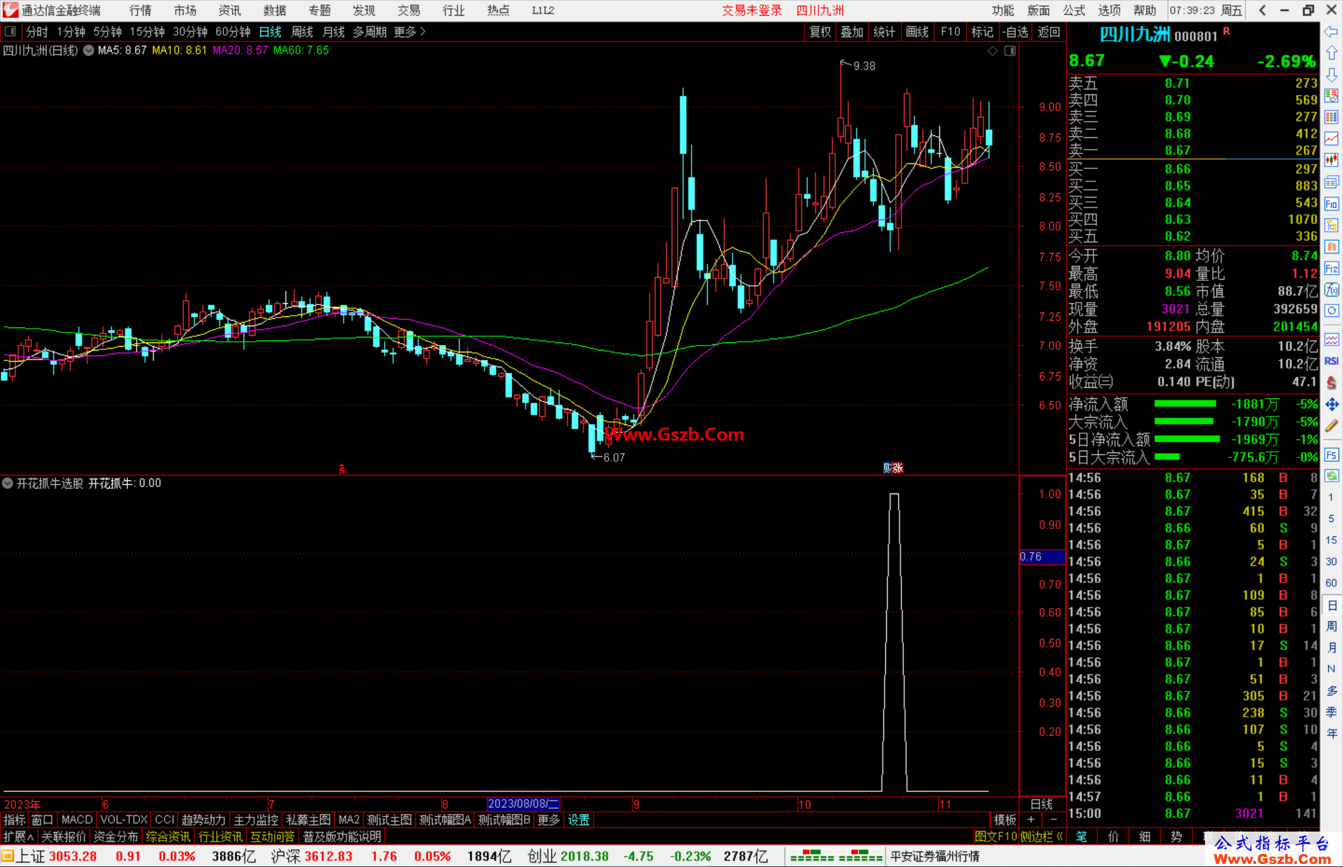
Task: Click the 15:00 last trade row
Action: (x=1193, y=814)
